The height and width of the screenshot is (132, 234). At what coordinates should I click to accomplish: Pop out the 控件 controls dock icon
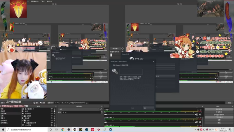[232, 106]
